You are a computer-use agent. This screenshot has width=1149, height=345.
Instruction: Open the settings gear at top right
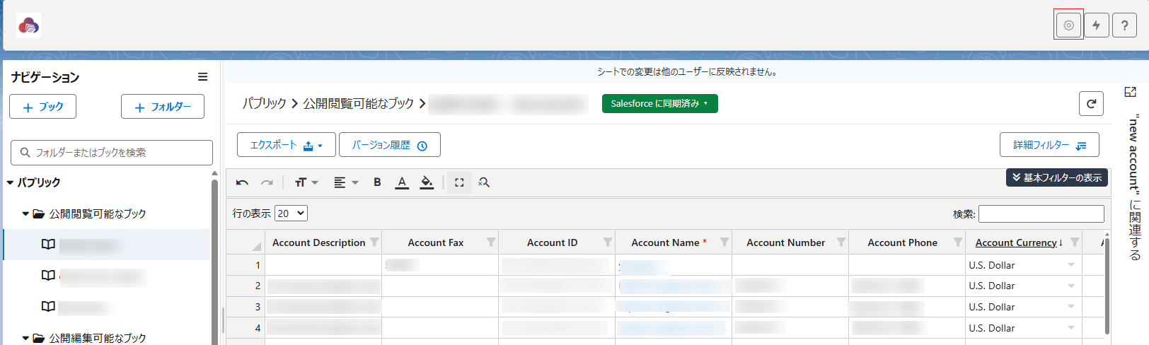(1068, 25)
